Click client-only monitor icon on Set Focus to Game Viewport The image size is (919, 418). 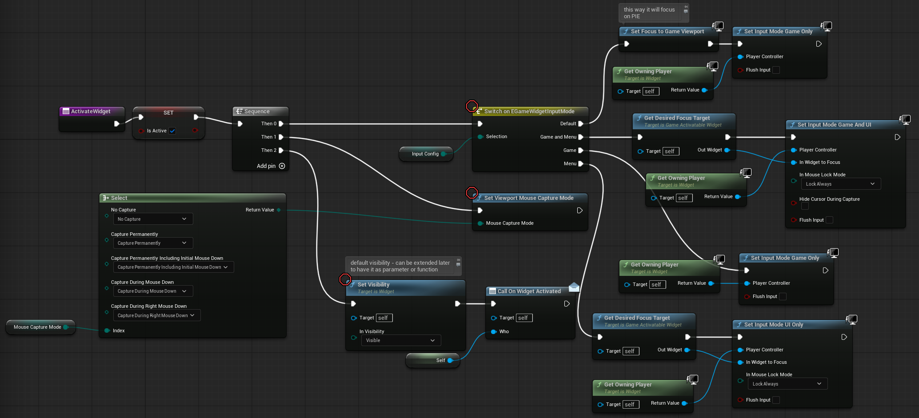point(718,26)
